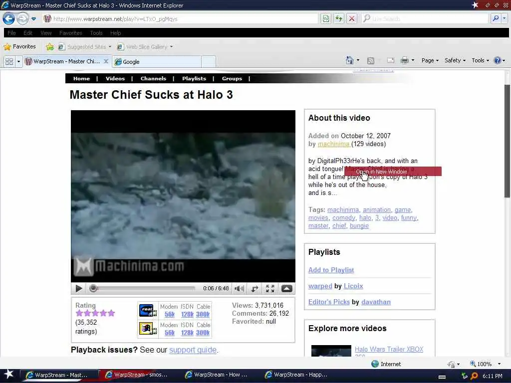This screenshot has width=511, height=383.
Task: Click the bungie tag link
Action: click(359, 226)
